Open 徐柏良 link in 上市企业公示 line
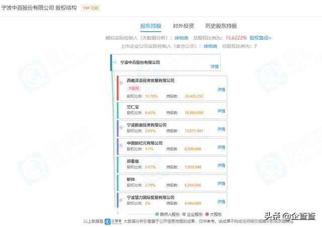This screenshot has height=227, width=322. (210, 46)
